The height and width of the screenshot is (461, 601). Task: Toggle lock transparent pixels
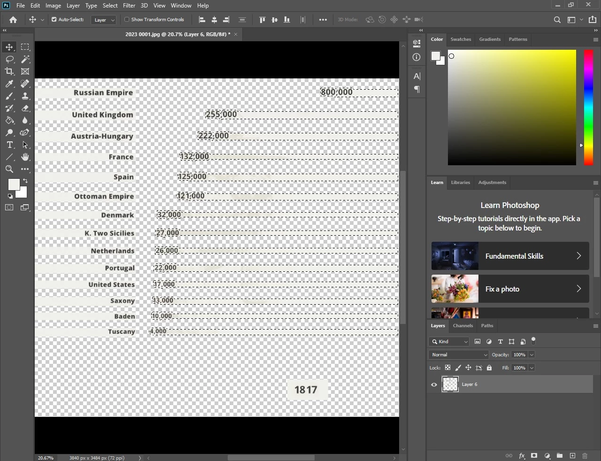coord(447,368)
